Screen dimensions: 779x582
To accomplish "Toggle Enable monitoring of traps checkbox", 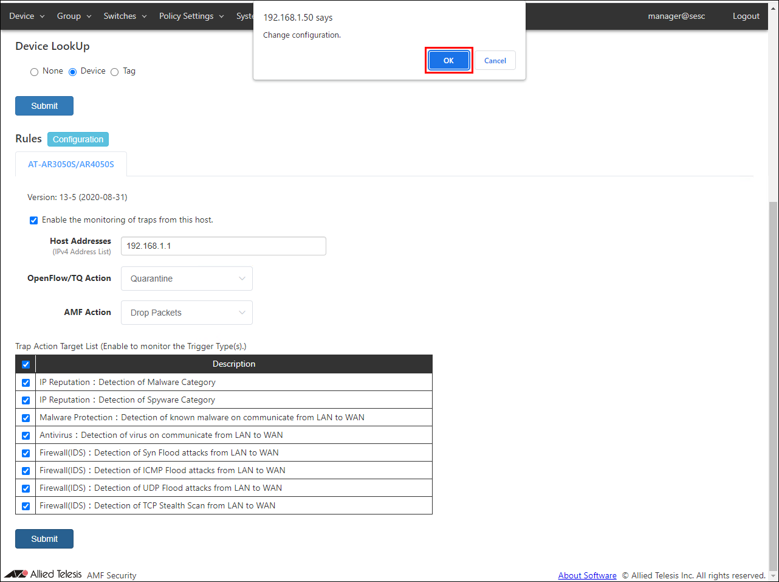I will 34,220.
